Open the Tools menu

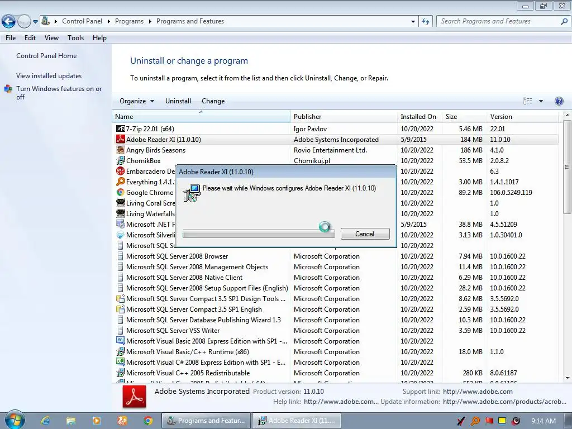click(x=75, y=38)
